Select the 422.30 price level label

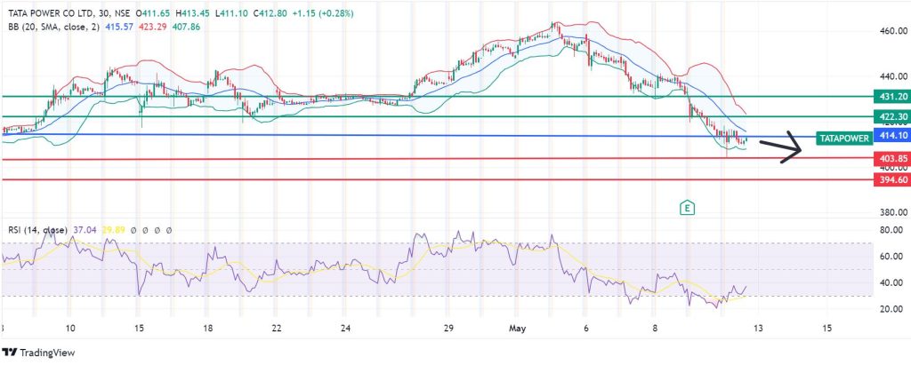891,116
